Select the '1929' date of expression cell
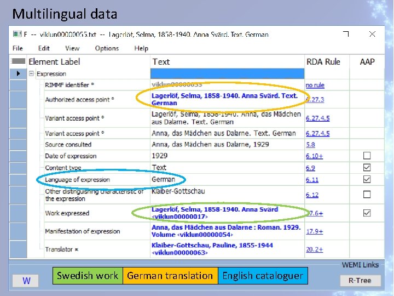 [227, 156]
